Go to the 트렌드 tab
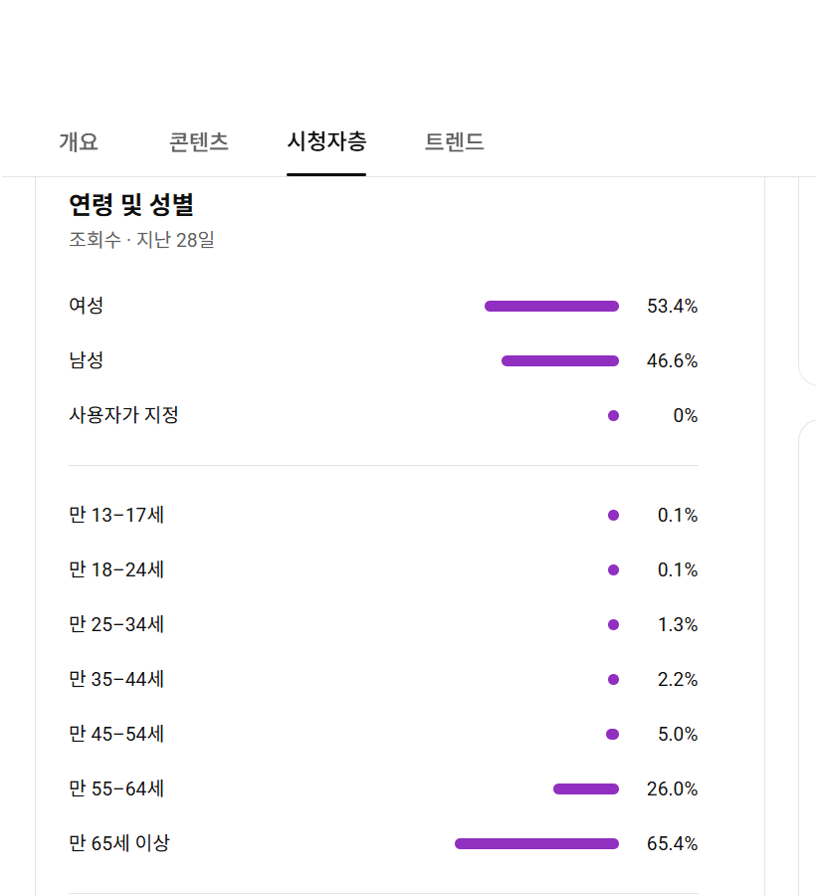 pos(454,141)
